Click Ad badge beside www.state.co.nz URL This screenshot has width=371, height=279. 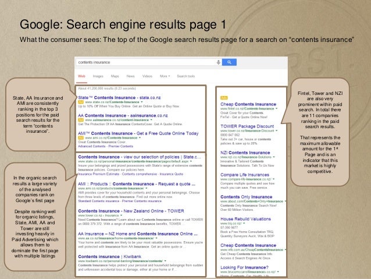(x=81, y=102)
